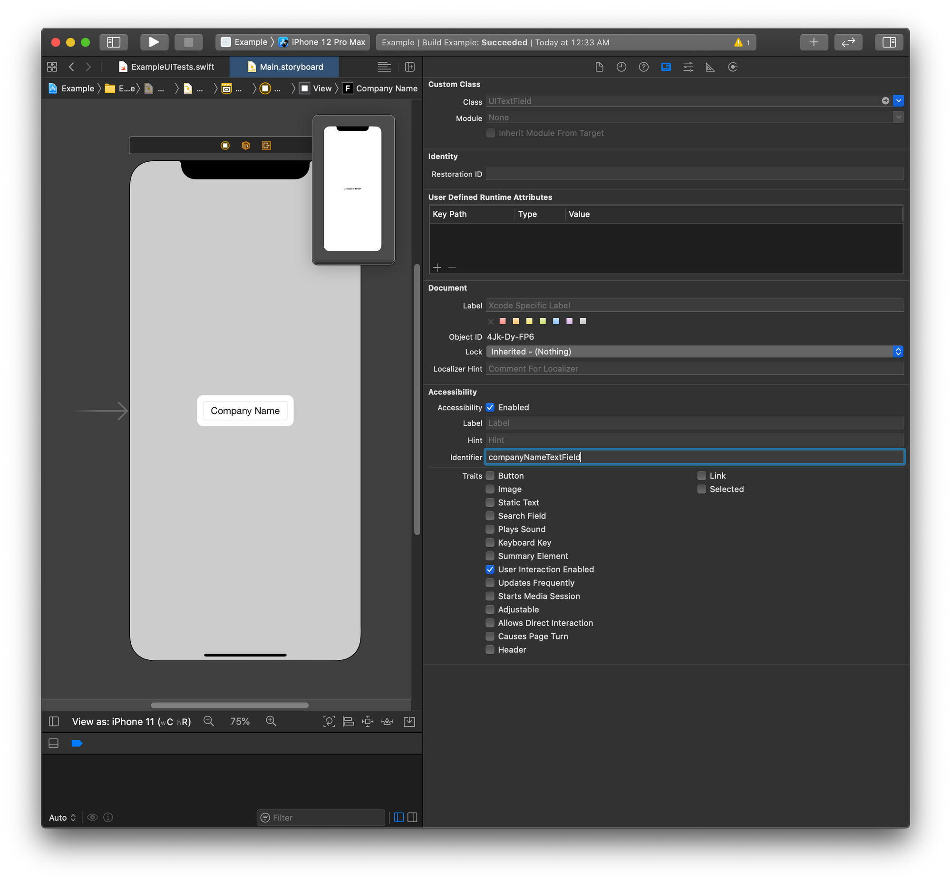
Task: Open the Lock popup menu
Action: [695, 352]
